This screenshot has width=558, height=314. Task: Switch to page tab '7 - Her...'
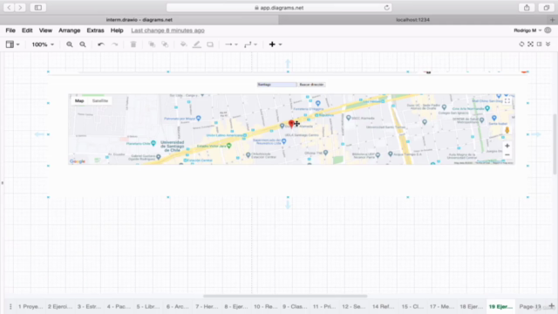(207, 306)
